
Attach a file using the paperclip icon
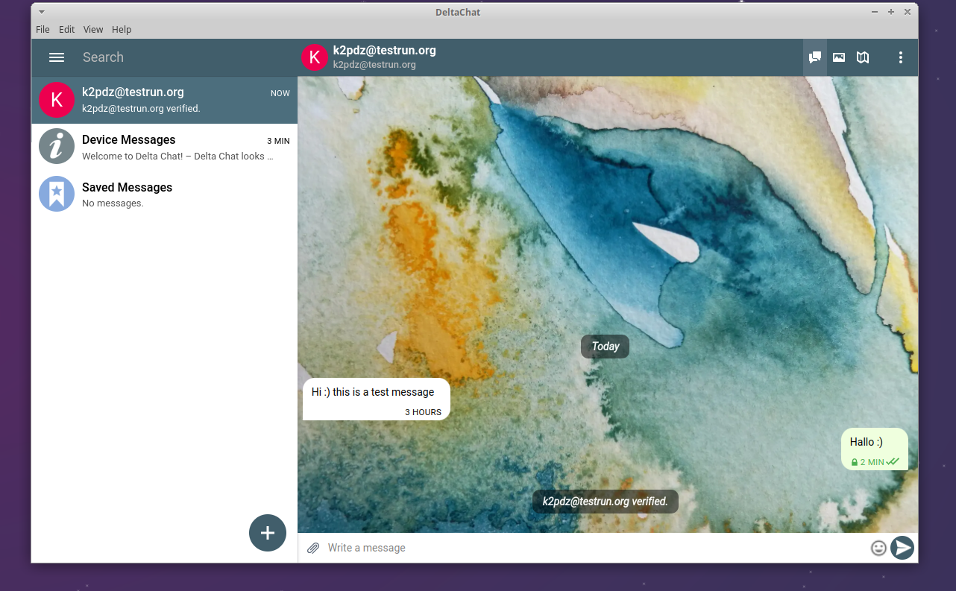(313, 548)
